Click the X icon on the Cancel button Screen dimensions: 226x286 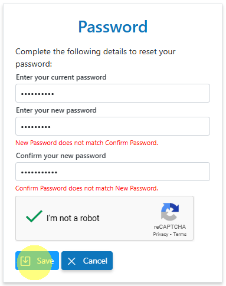pos(71,261)
